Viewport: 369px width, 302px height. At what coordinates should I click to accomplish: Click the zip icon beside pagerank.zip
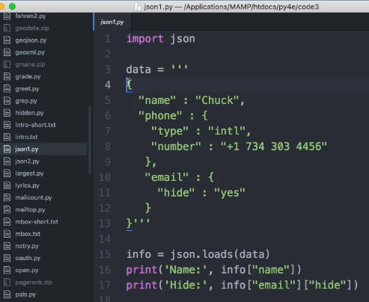(x=7, y=283)
